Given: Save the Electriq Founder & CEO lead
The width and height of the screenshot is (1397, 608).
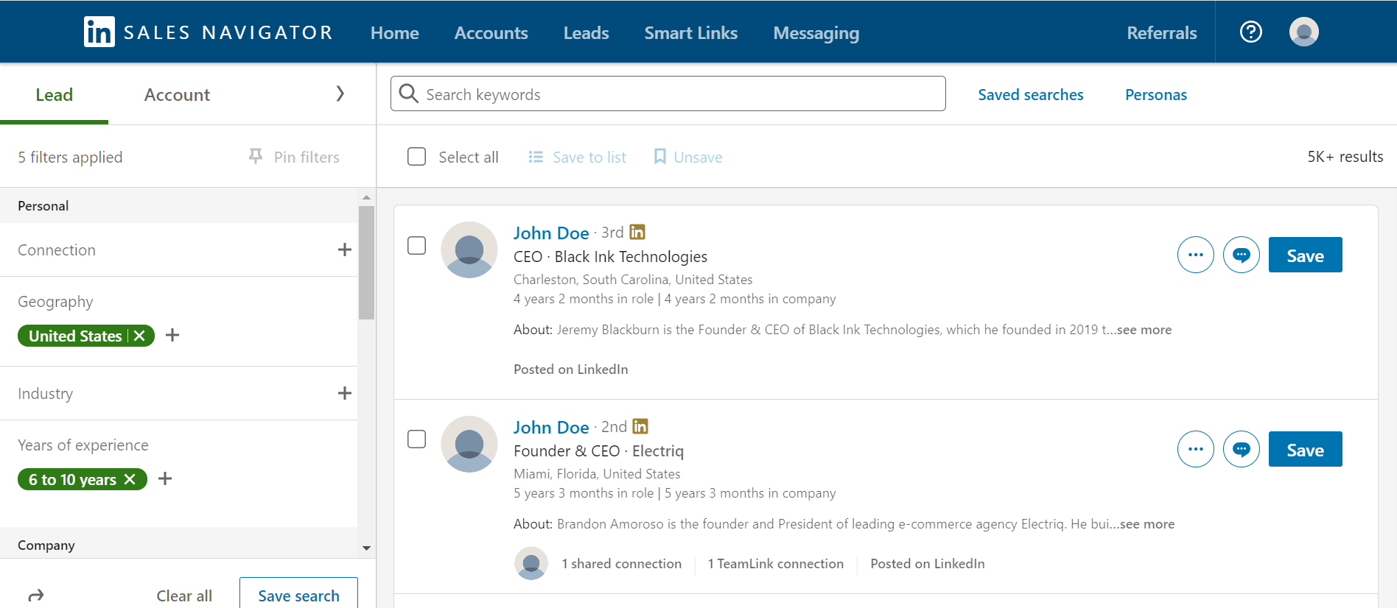Looking at the screenshot, I should tap(1305, 449).
